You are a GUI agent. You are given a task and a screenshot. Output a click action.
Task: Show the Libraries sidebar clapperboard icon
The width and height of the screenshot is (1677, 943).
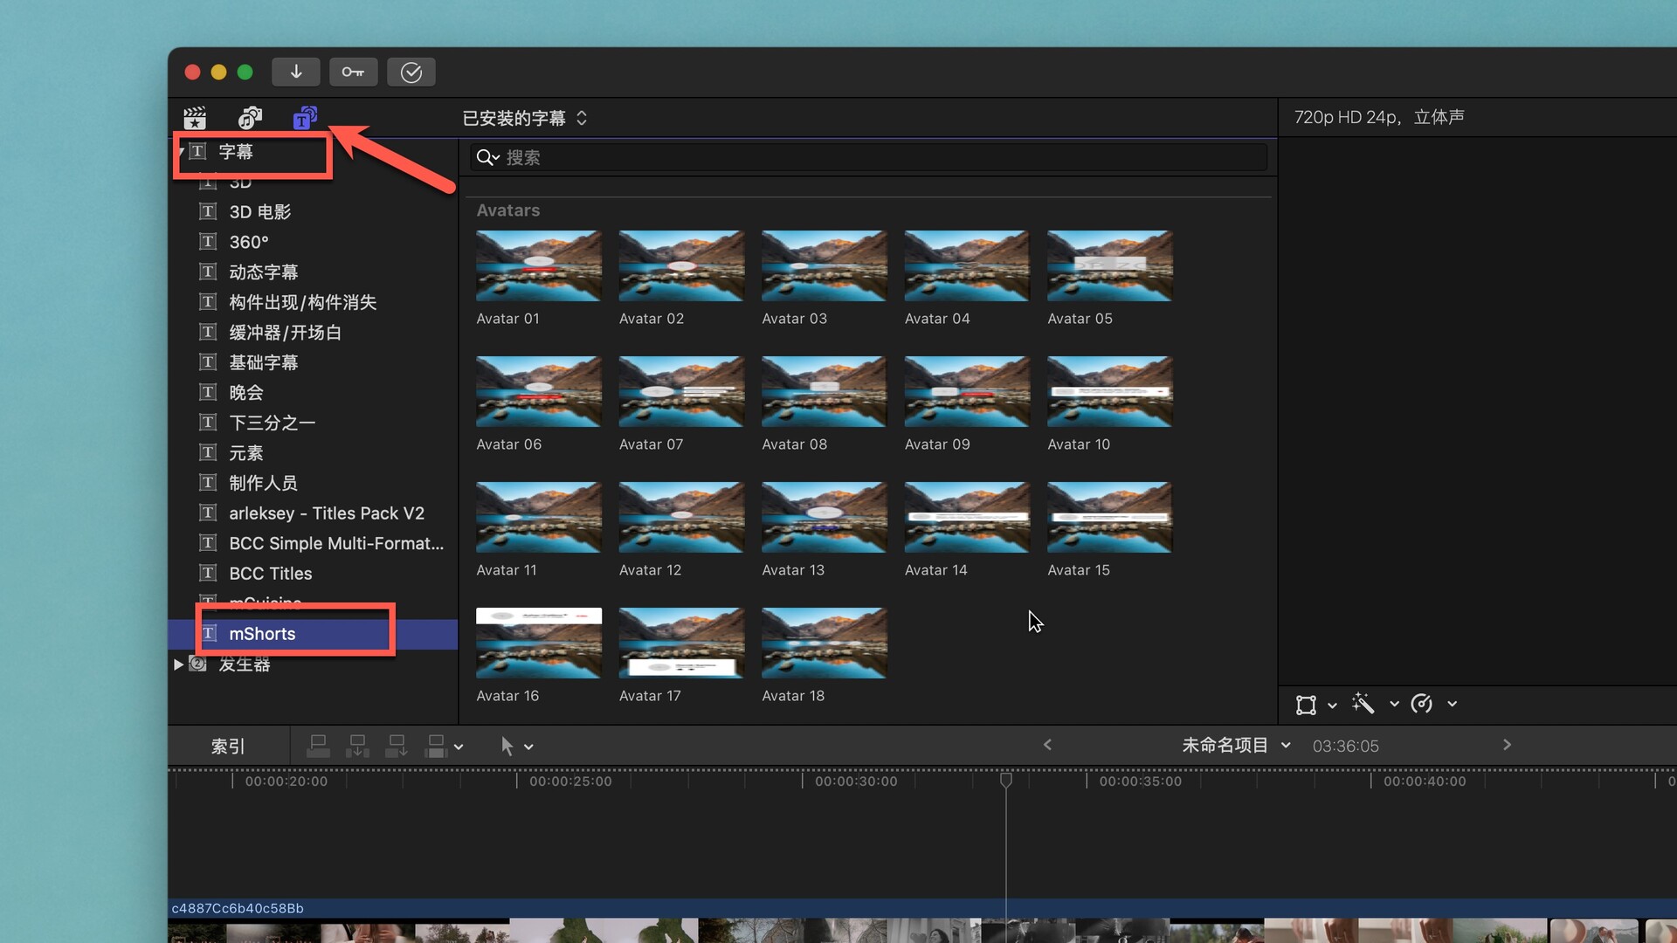click(195, 118)
